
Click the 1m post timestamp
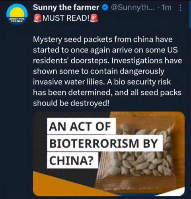[x=167, y=8]
